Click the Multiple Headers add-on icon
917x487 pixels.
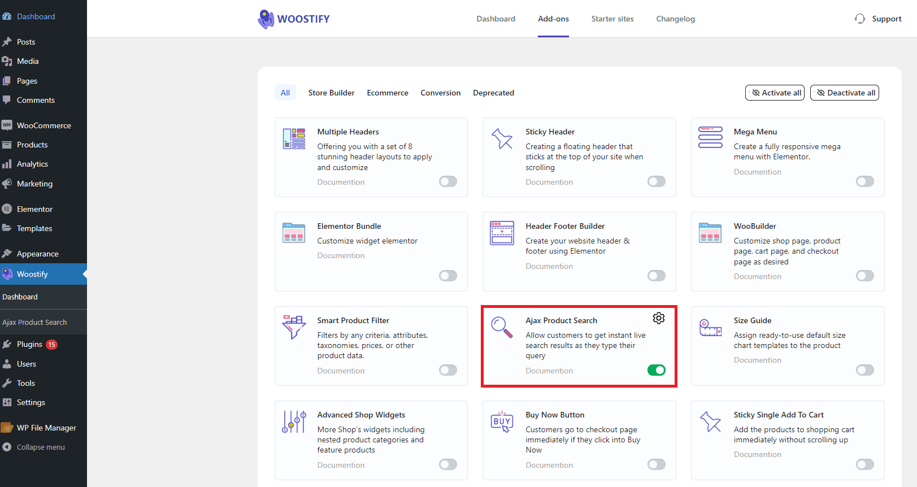coord(294,138)
